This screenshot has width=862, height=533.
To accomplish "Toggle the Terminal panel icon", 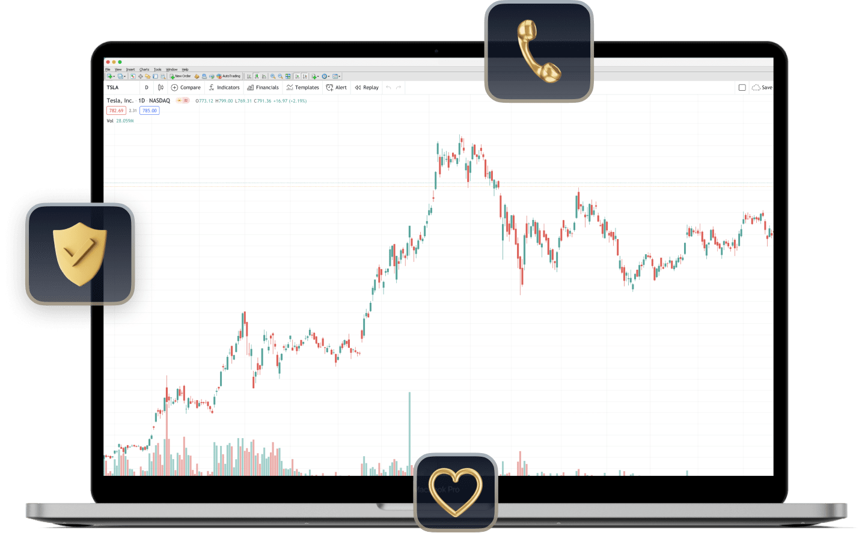I will tap(155, 76).
